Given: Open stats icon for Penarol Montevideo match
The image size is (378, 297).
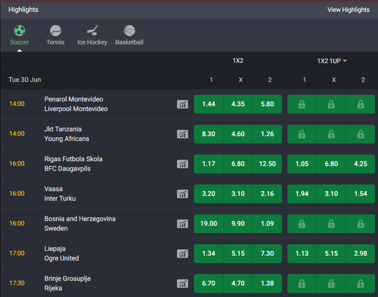Looking at the screenshot, I should pos(182,104).
